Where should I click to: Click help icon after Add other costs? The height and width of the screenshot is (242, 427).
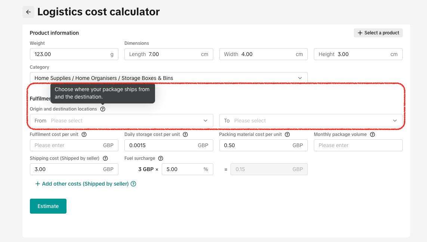pos(133,184)
